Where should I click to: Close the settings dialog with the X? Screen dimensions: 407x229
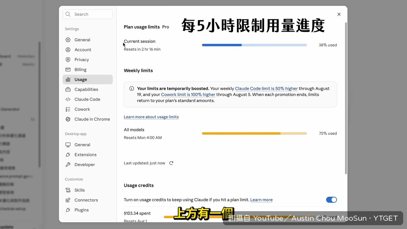339,14
